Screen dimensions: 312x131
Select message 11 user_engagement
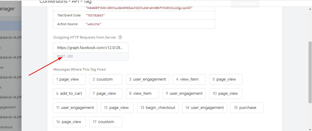75,108
